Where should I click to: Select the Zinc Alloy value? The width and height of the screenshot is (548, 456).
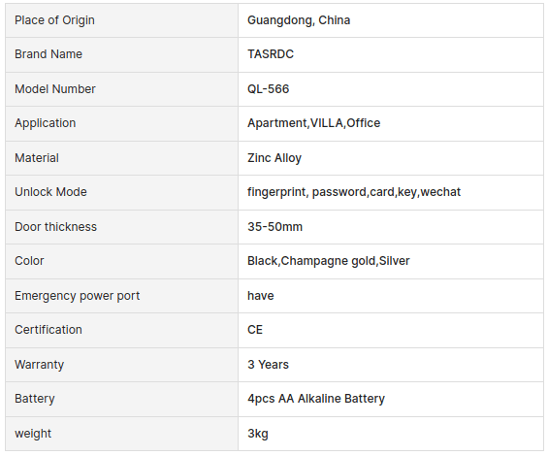pos(274,158)
